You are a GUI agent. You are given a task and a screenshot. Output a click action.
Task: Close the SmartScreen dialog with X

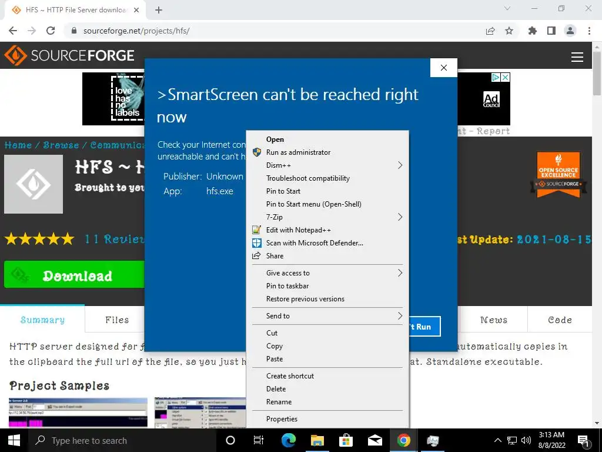pos(444,68)
